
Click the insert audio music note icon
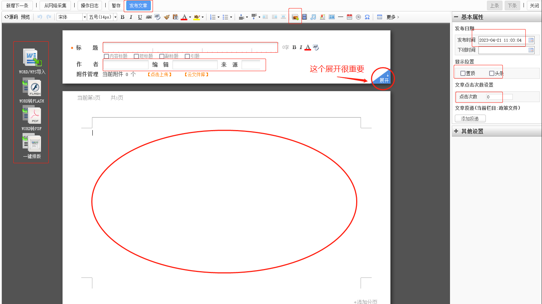coord(313,17)
